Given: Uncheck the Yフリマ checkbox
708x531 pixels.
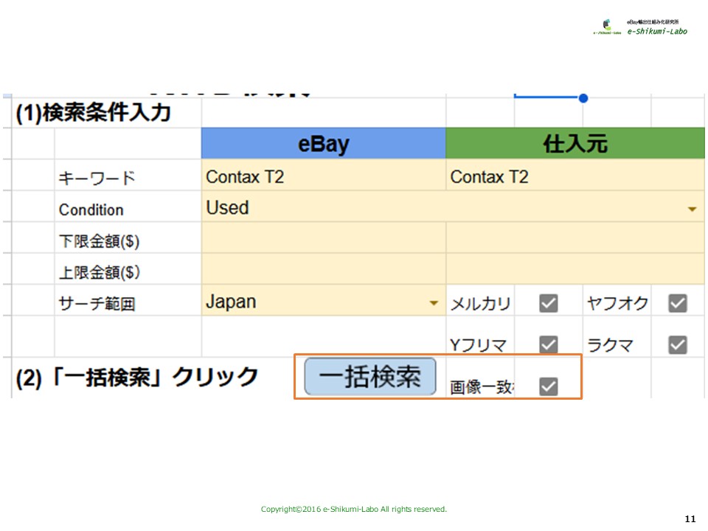Looking at the screenshot, I should click(549, 345).
